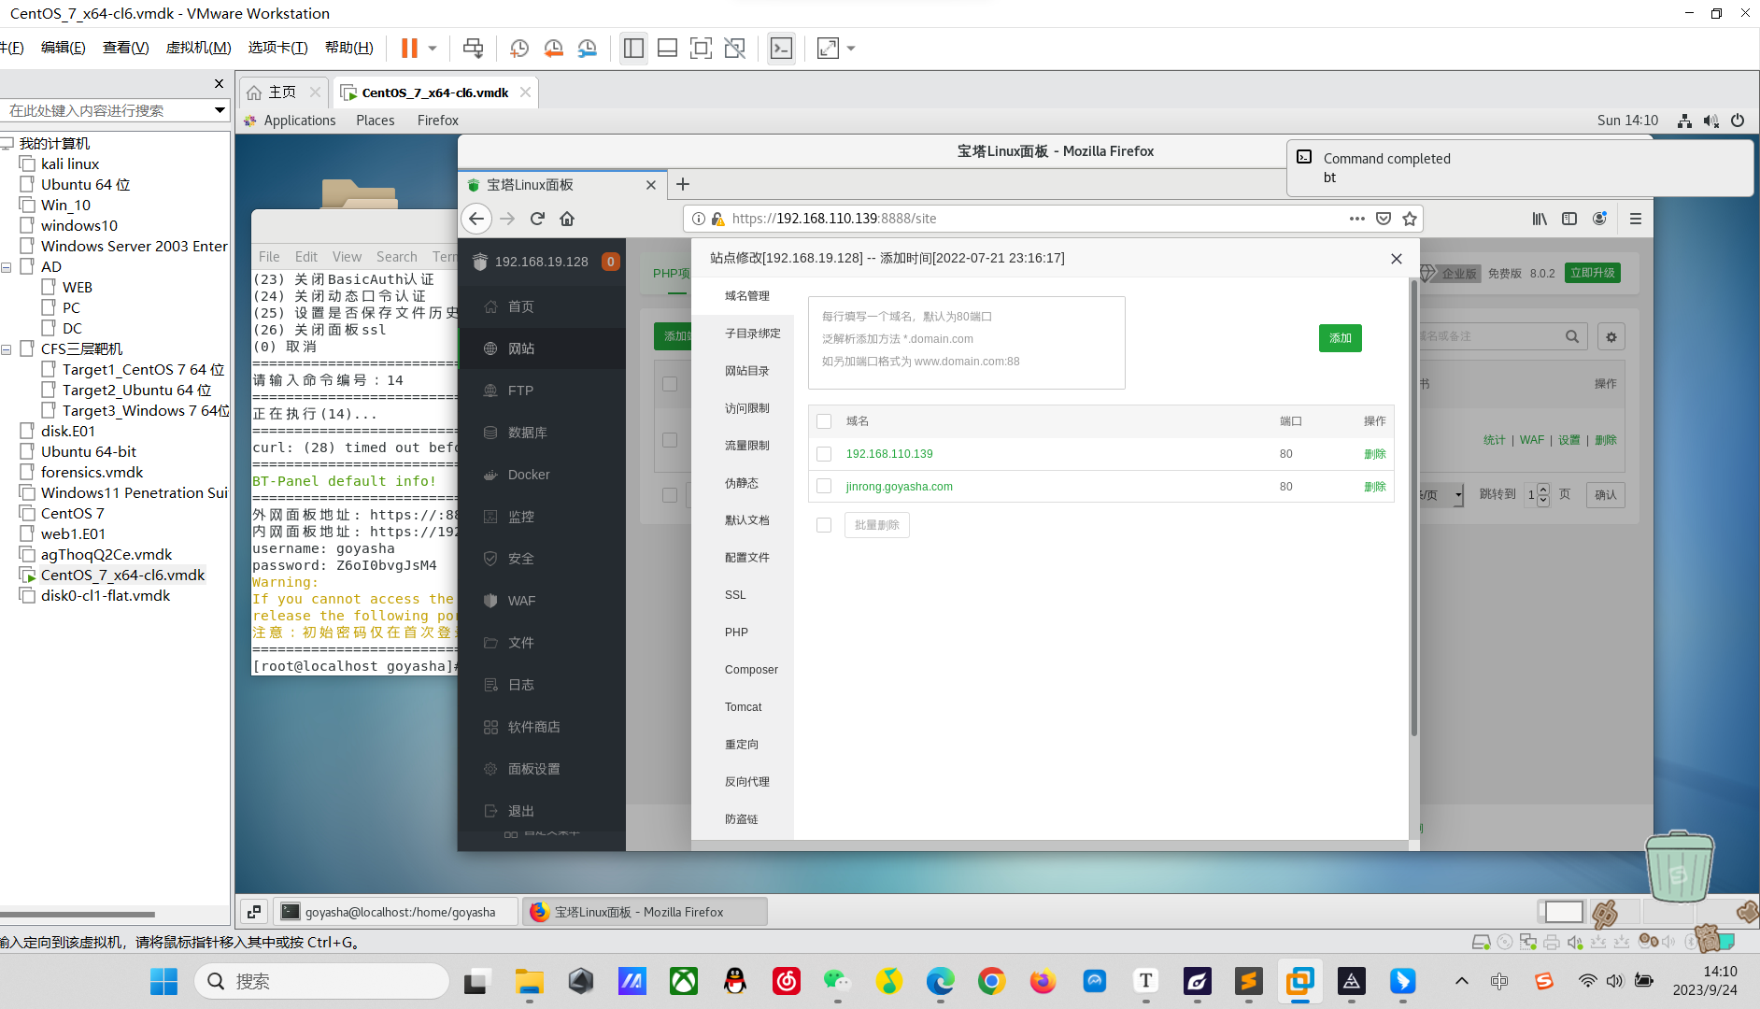Click the Firefox reload page icon

coord(537,219)
